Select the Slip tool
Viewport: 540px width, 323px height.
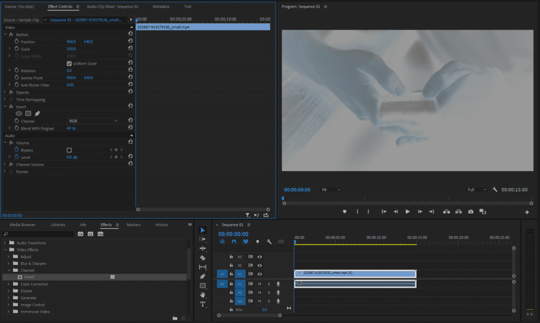click(202, 267)
